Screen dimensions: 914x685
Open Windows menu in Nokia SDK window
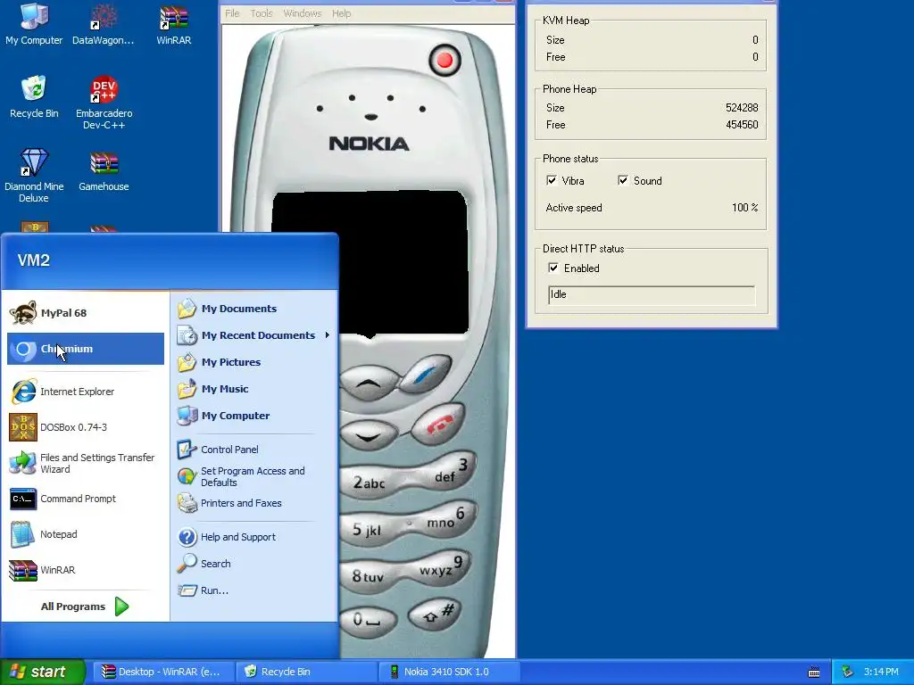(x=303, y=13)
